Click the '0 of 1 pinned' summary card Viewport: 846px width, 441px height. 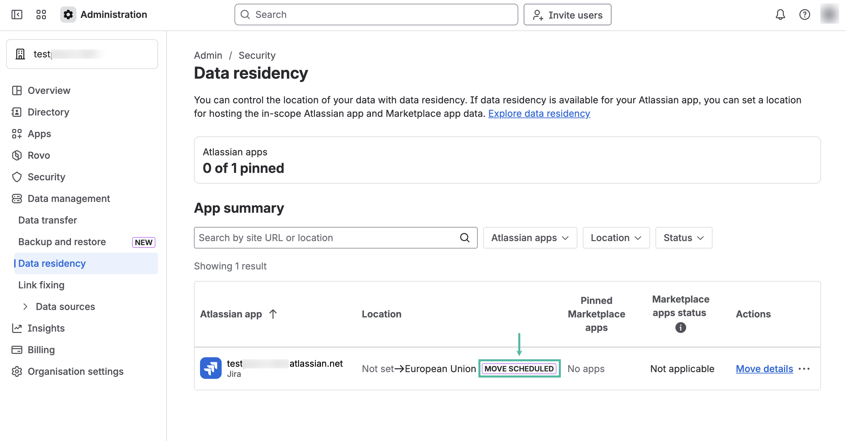click(x=507, y=160)
